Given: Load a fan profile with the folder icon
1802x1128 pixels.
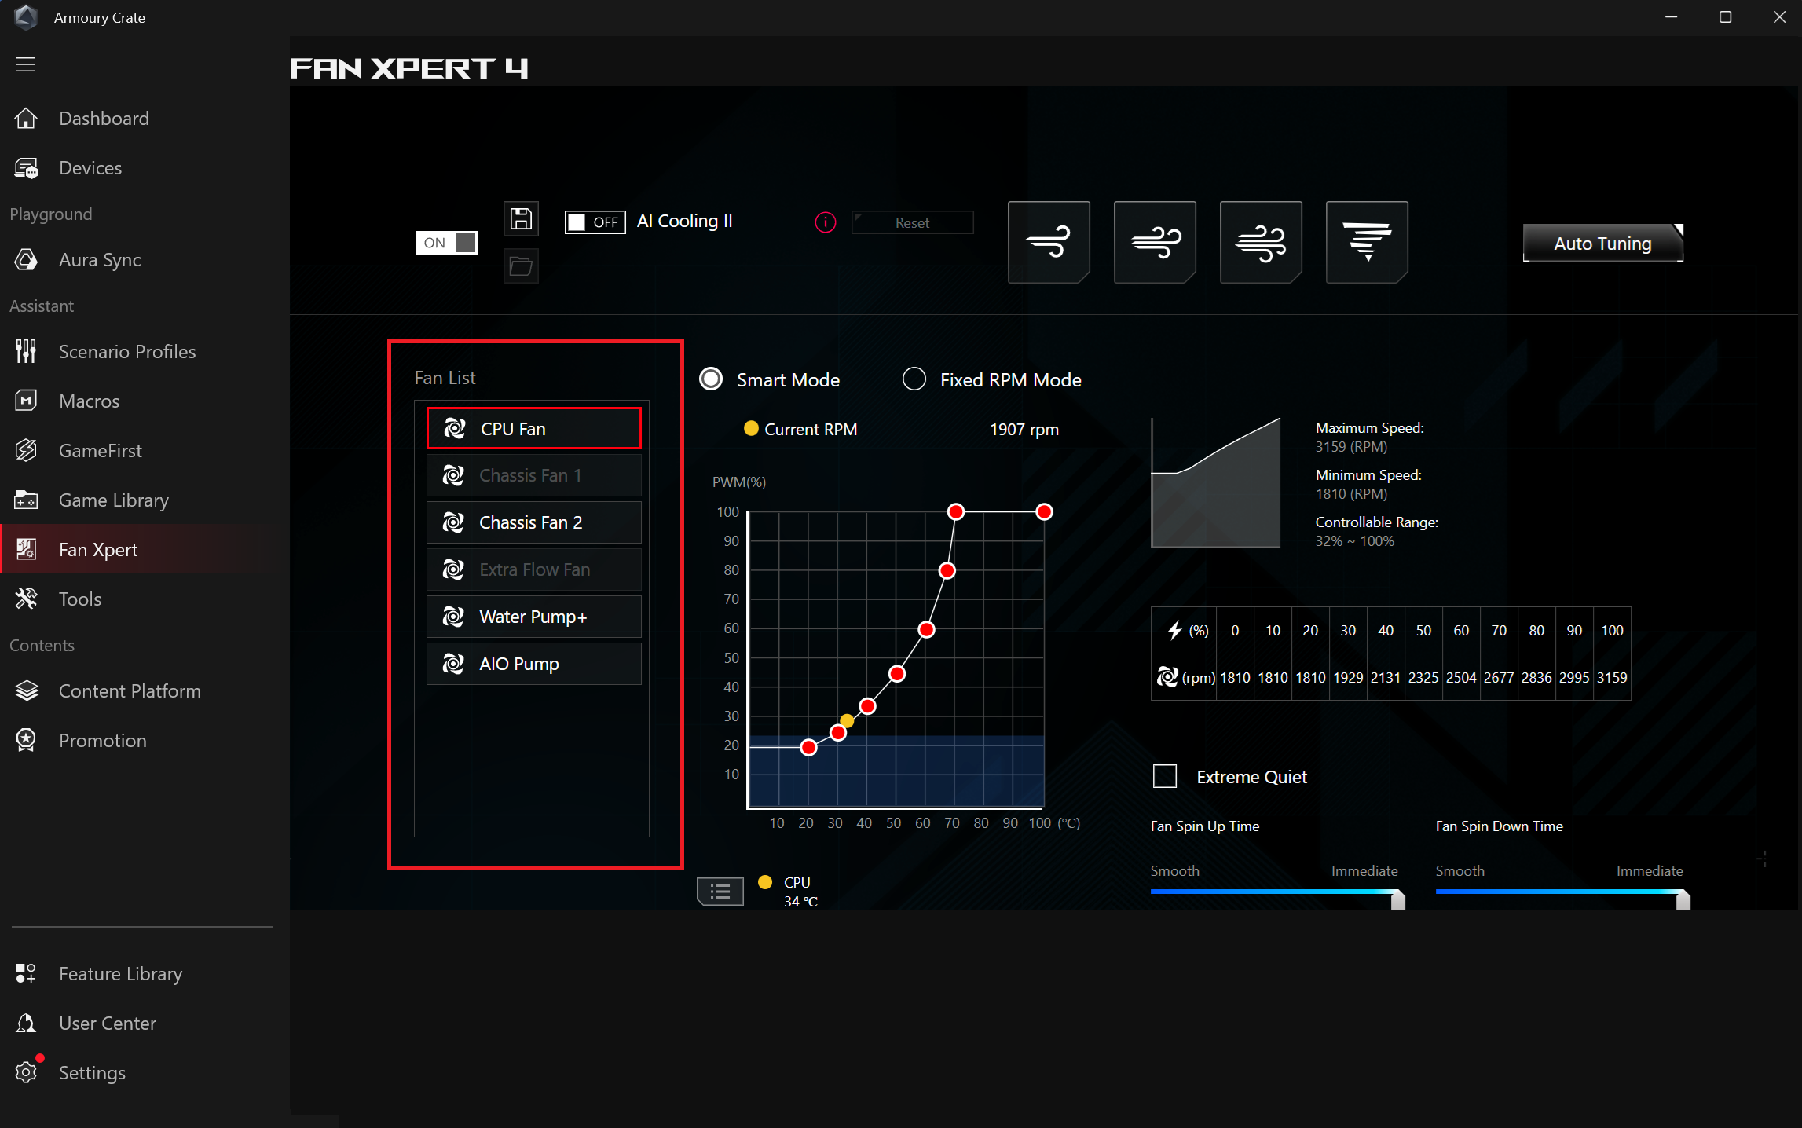Looking at the screenshot, I should (521, 266).
